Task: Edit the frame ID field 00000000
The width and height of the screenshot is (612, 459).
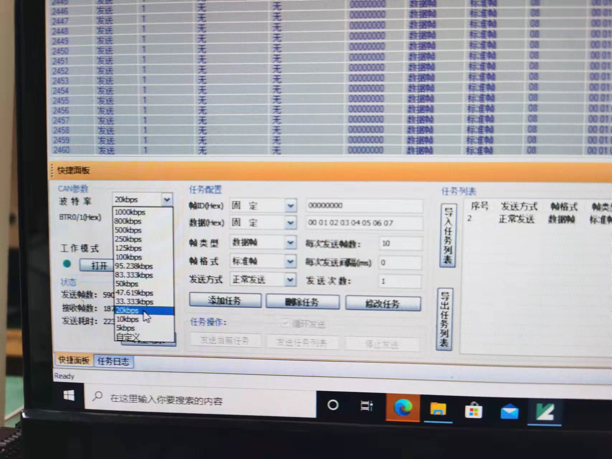Action: pyautogui.click(x=364, y=206)
